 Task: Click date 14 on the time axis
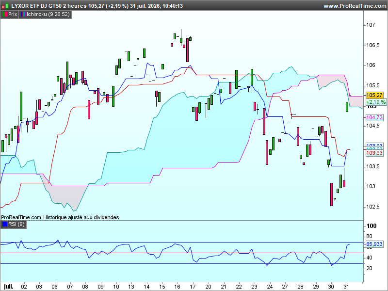tap(147, 287)
